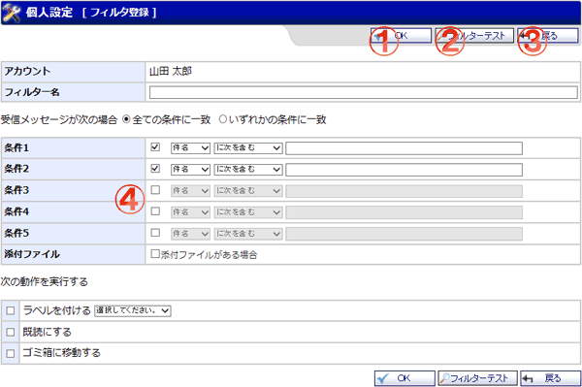The image size is (582, 387).
Task: Open the ラベル 選択してください dropdown
Action: pyautogui.click(x=133, y=310)
